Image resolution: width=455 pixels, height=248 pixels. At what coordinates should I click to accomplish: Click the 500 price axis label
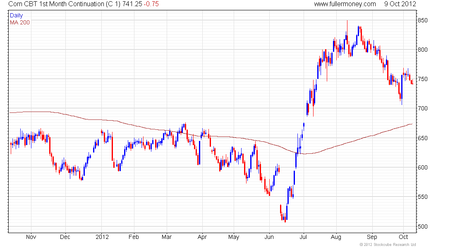(x=422, y=227)
